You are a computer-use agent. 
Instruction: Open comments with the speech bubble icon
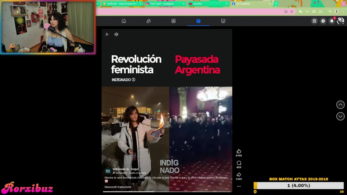click(239, 163)
